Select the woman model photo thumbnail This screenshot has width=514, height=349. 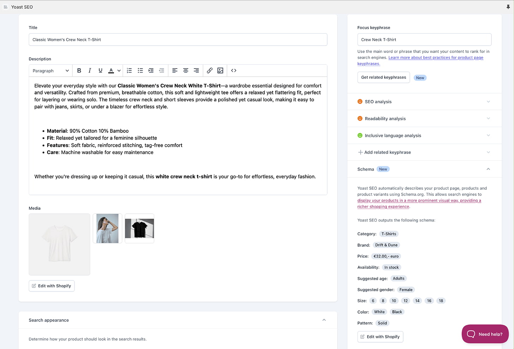pyautogui.click(x=107, y=228)
